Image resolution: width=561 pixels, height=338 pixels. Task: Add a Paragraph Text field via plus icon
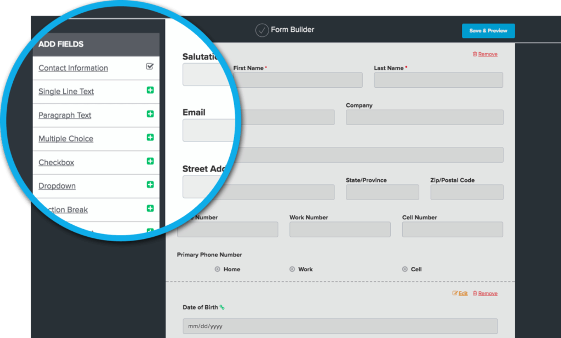[x=150, y=114]
